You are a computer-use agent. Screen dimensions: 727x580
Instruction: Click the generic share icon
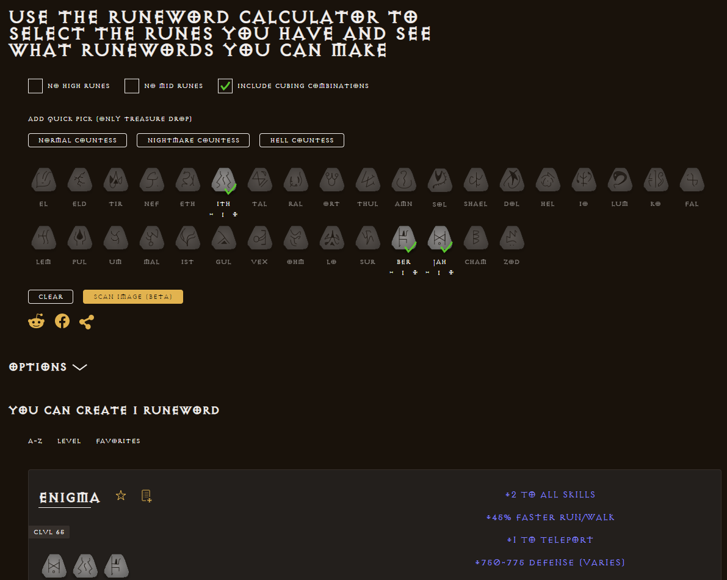87,321
